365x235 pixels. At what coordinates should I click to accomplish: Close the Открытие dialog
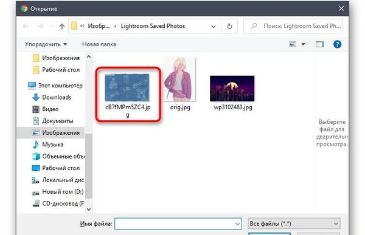click(x=341, y=9)
